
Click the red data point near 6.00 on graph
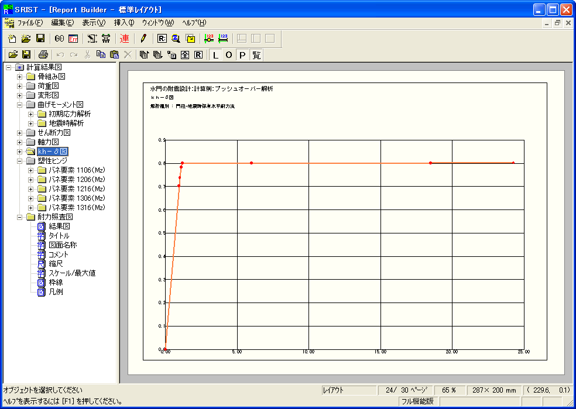coord(251,163)
